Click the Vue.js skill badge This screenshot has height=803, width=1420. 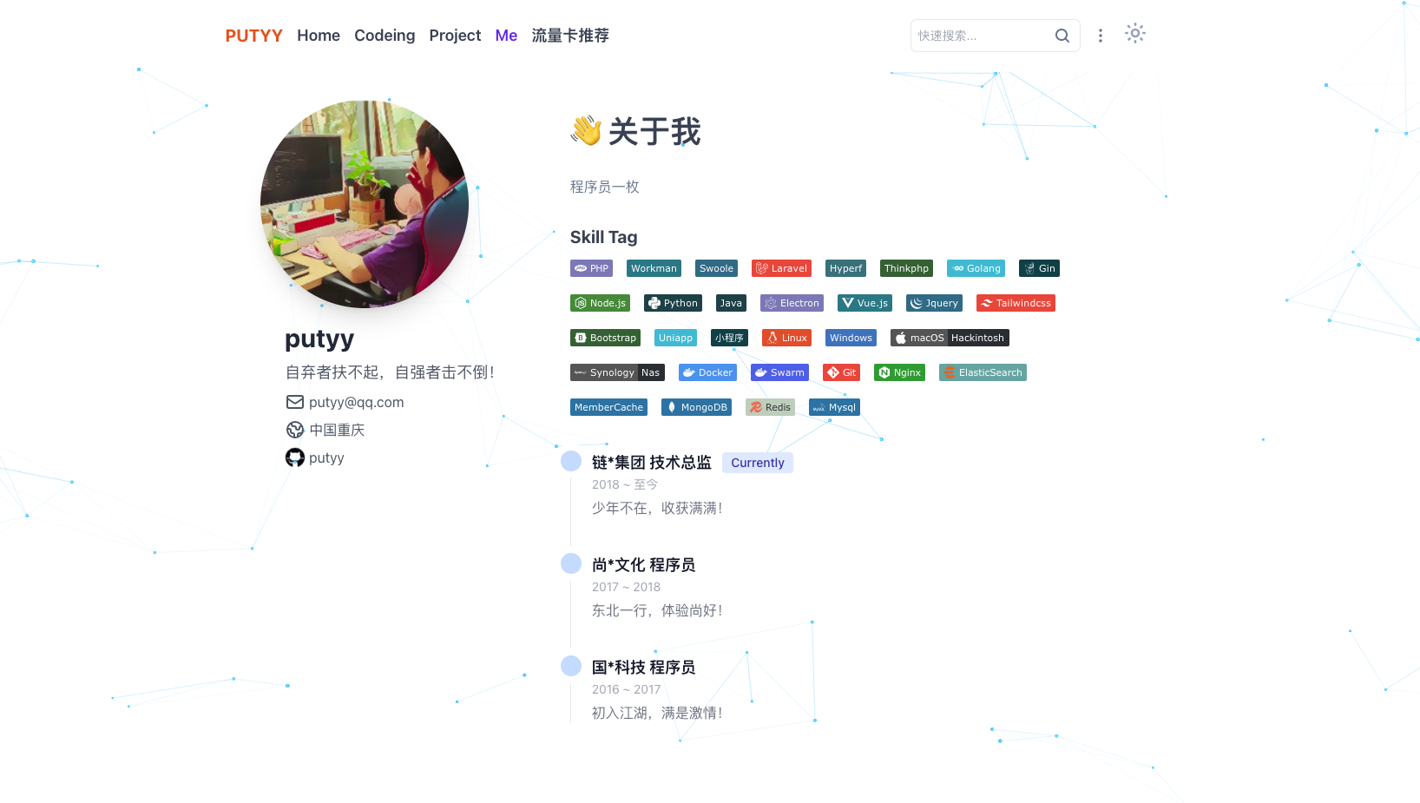tap(864, 303)
